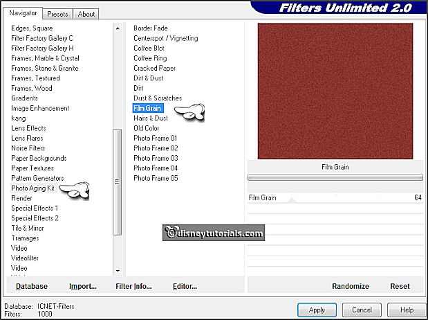428x320 pixels.
Task: Choose the Border Fade filter
Action: click(x=151, y=28)
